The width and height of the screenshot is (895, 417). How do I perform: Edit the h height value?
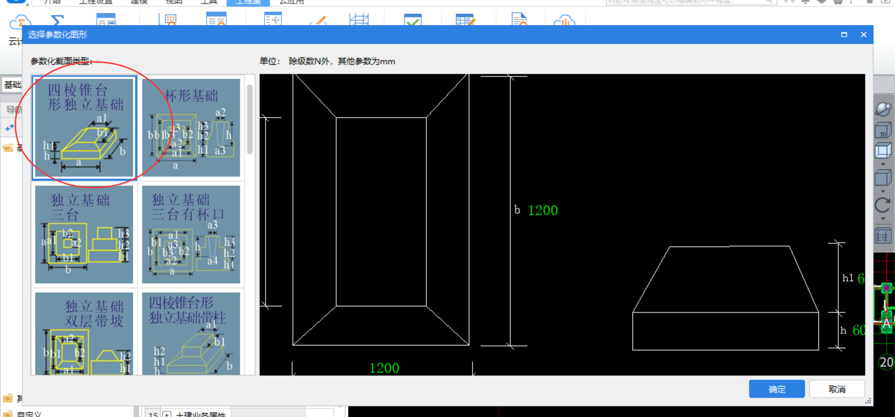[x=859, y=330]
